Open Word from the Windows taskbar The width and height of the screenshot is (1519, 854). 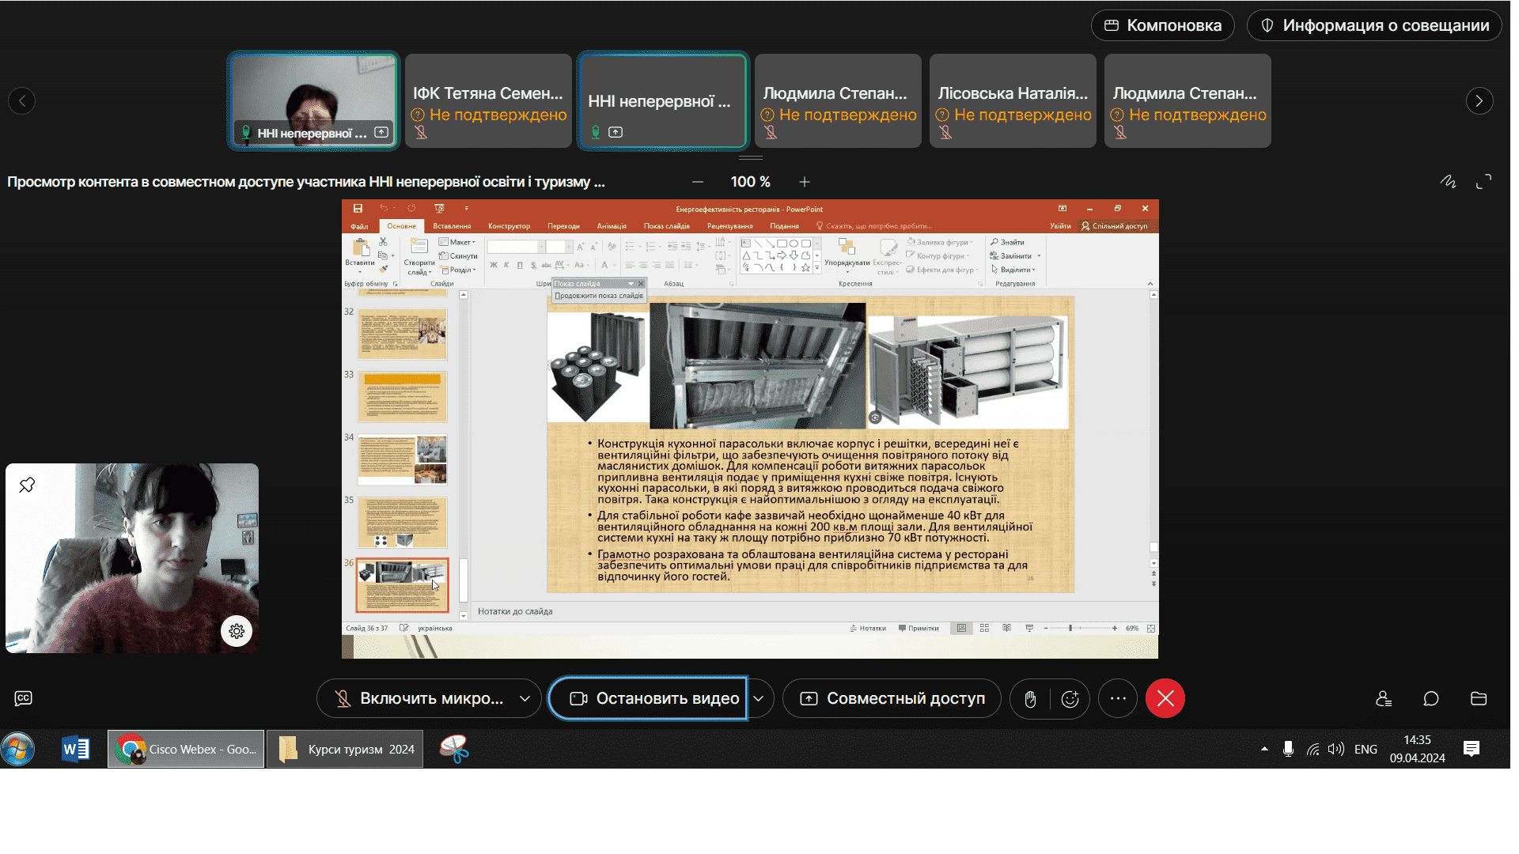75,749
